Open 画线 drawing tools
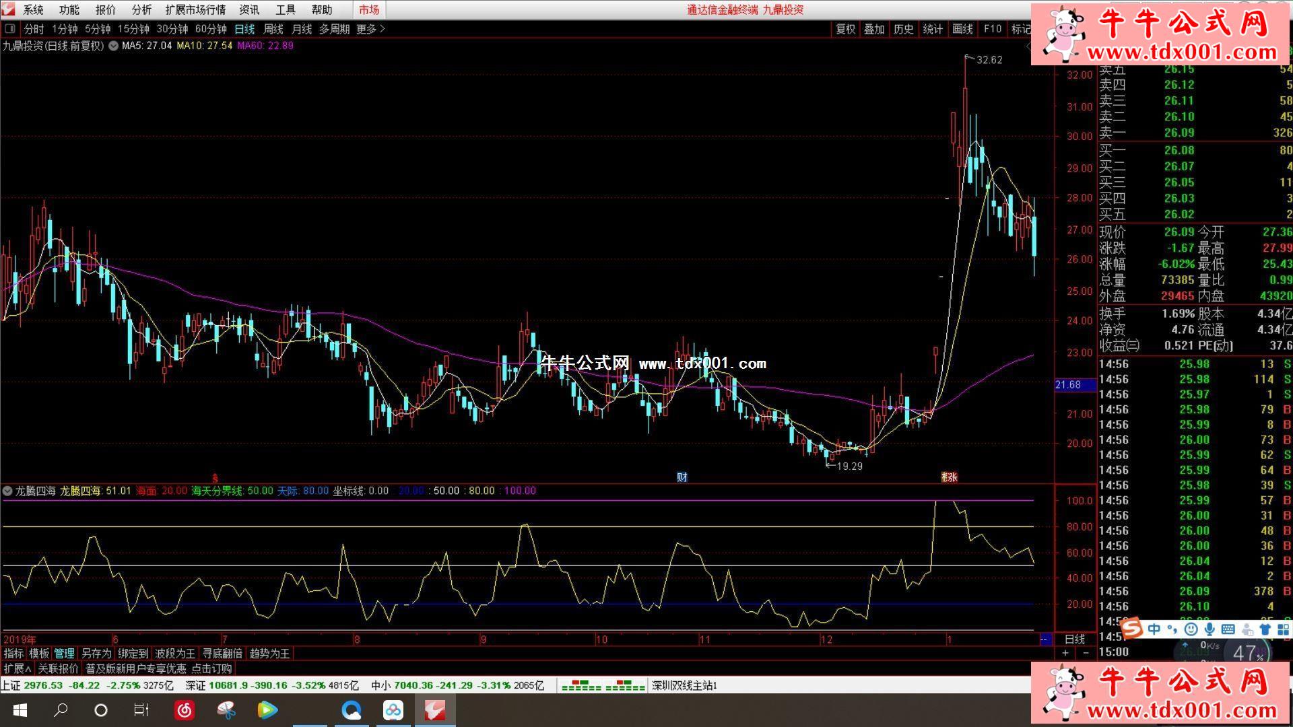Screen dimensions: 1293x727 pyautogui.click(x=963, y=29)
